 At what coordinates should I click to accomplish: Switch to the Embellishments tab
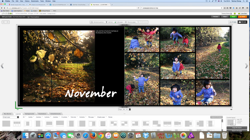coord(55,114)
